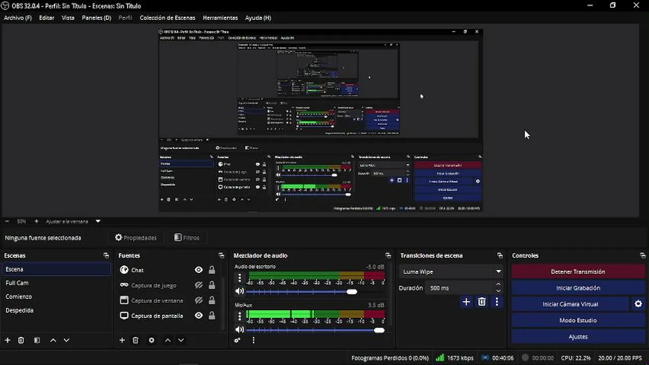
Task: Select the Comienzo scene
Action: [x=56, y=297]
